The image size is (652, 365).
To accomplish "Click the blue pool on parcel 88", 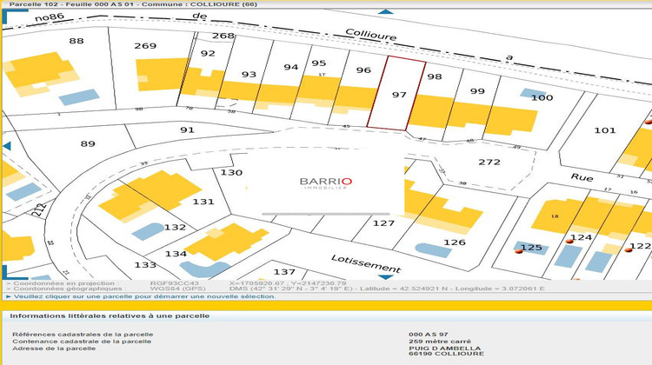I will [79, 97].
